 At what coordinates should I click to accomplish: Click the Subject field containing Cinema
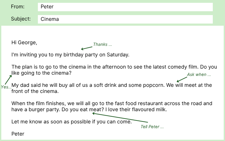(125, 19)
